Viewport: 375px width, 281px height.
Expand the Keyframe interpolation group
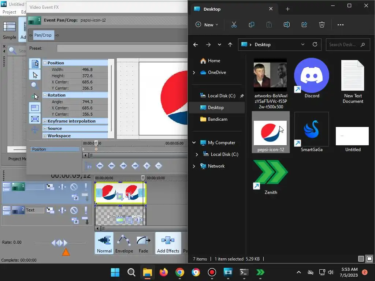click(x=45, y=121)
